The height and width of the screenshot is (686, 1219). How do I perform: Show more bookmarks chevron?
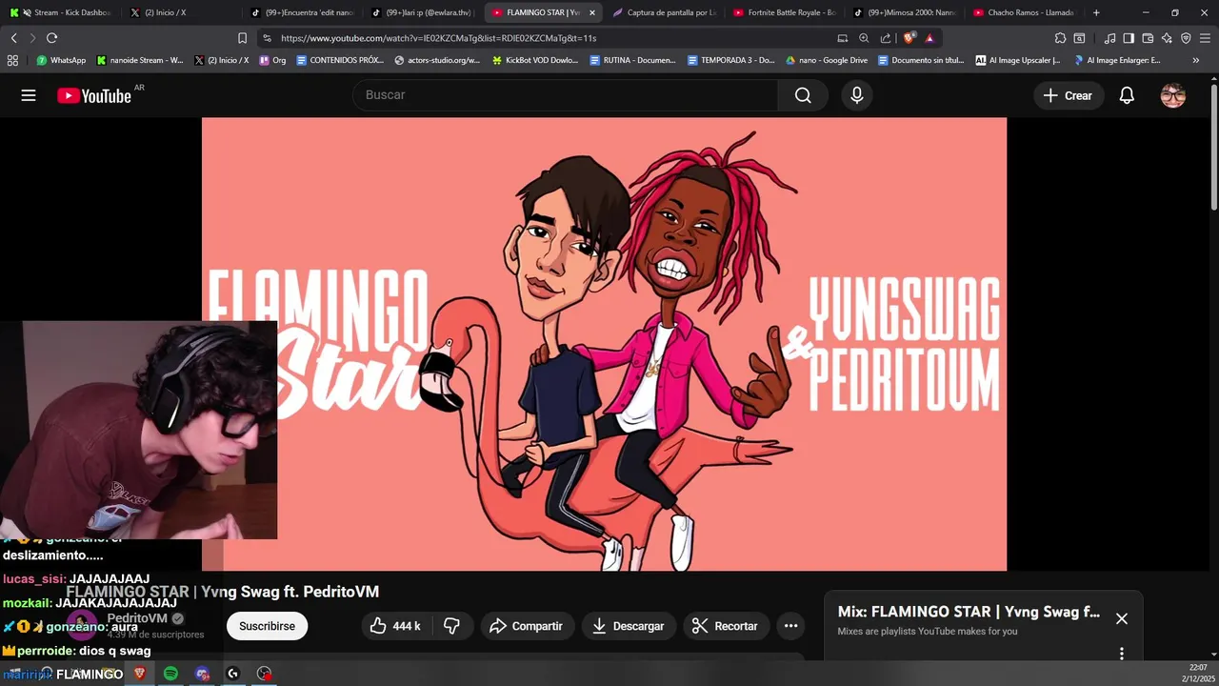point(1196,60)
